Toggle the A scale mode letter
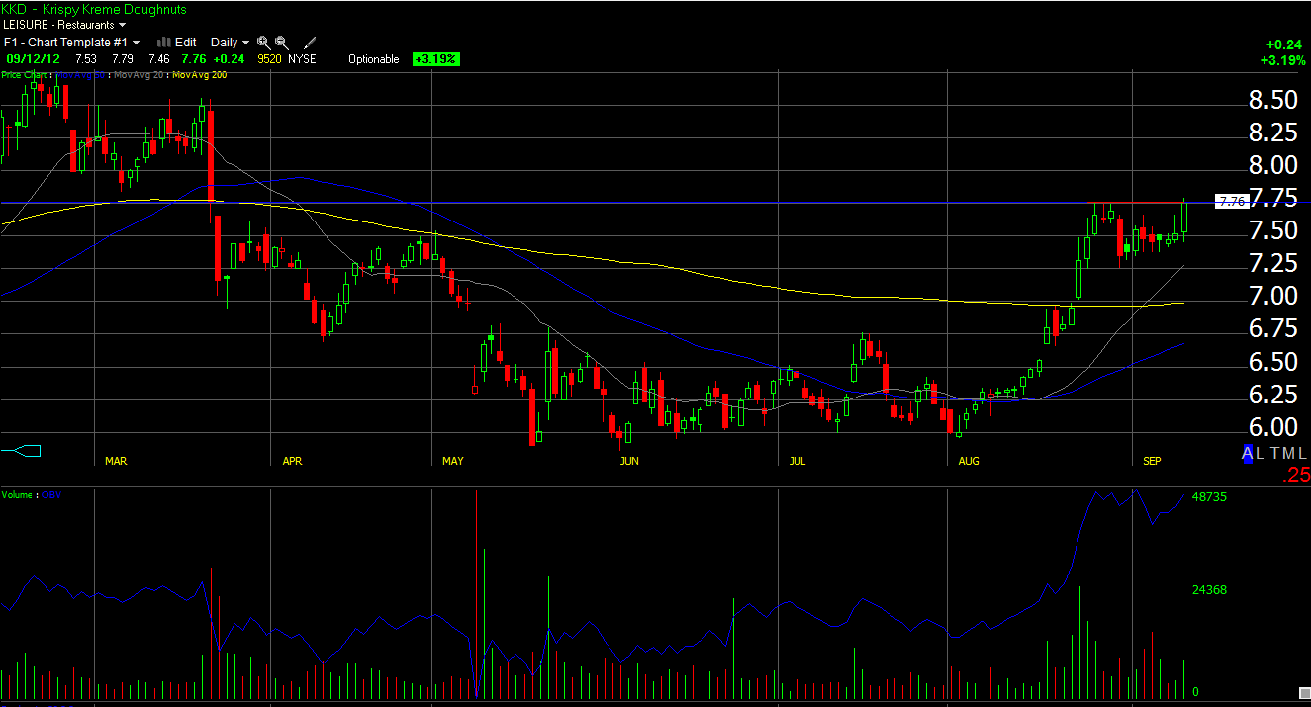1311x707 pixels. [x=1249, y=453]
